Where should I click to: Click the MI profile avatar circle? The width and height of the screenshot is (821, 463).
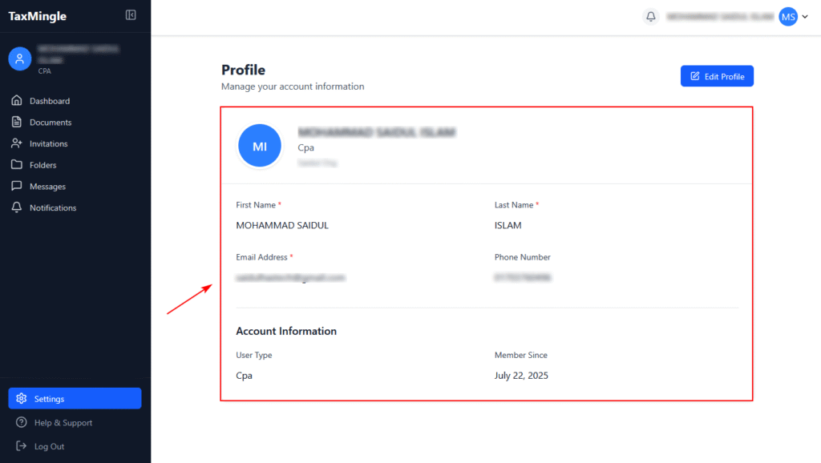coord(260,147)
